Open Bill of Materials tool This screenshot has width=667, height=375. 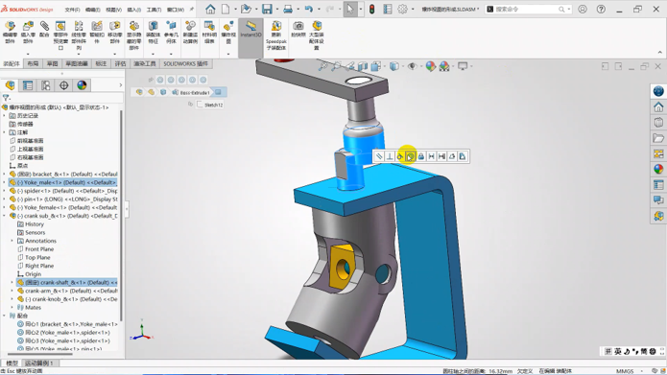(x=209, y=26)
